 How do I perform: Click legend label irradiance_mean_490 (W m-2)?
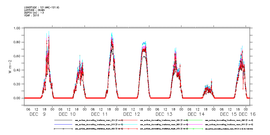(x=229, y=120)
